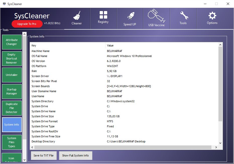
Task: Select the Desktop Directory row
Action: 124,141
